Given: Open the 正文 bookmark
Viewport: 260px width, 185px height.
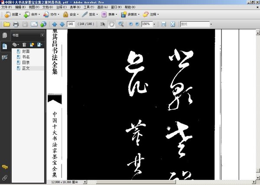Looking at the screenshot, I should [26, 68].
